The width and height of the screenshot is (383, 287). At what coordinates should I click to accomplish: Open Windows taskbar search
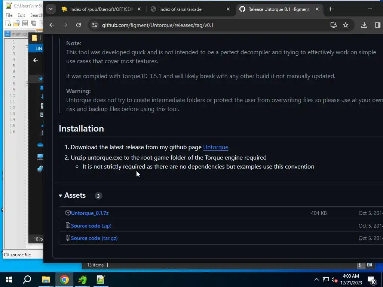27,280
